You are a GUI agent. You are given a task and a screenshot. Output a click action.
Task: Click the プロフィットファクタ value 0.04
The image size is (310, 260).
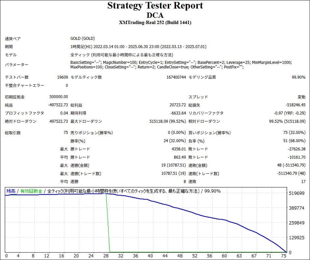coord(64,113)
